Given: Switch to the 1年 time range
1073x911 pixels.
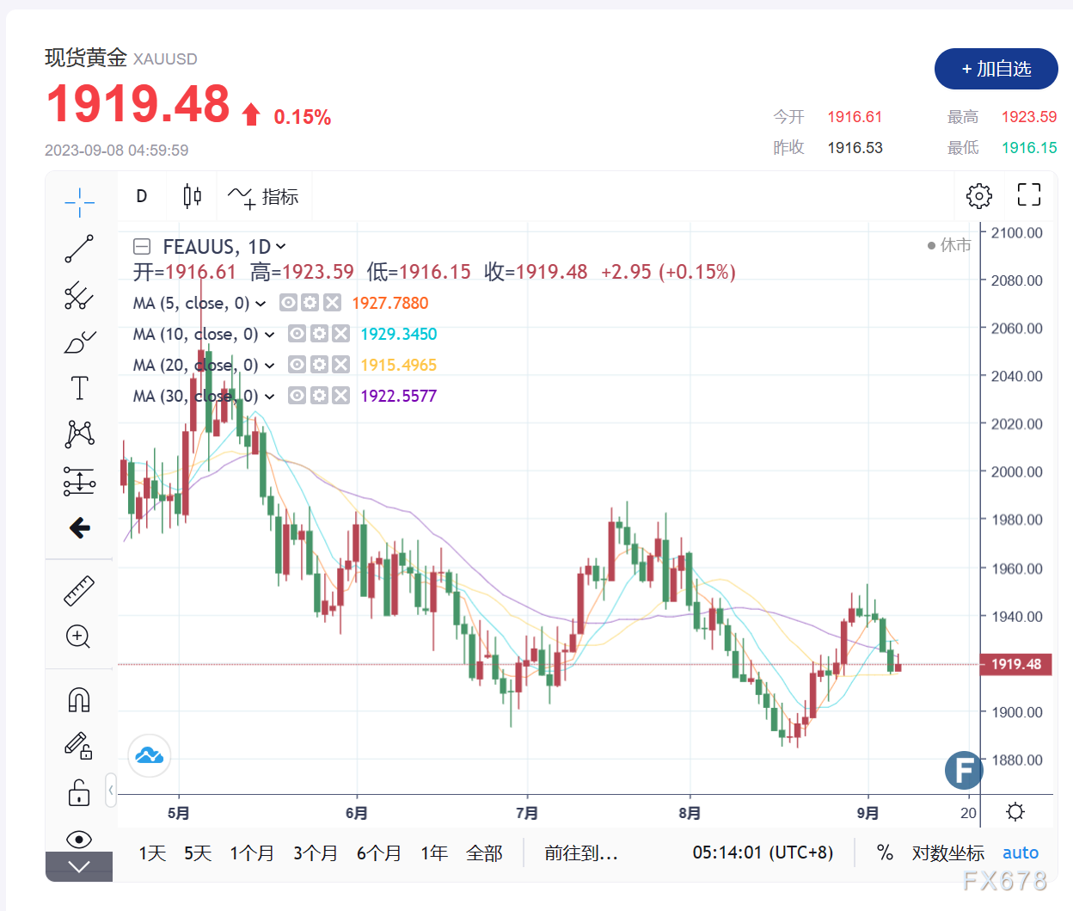Looking at the screenshot, I should pos(434,853).
